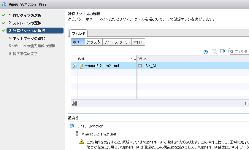
Task: Click the host icon beside vmesxi6-2.ism21.net in table
Action: [x=81, y=66]
